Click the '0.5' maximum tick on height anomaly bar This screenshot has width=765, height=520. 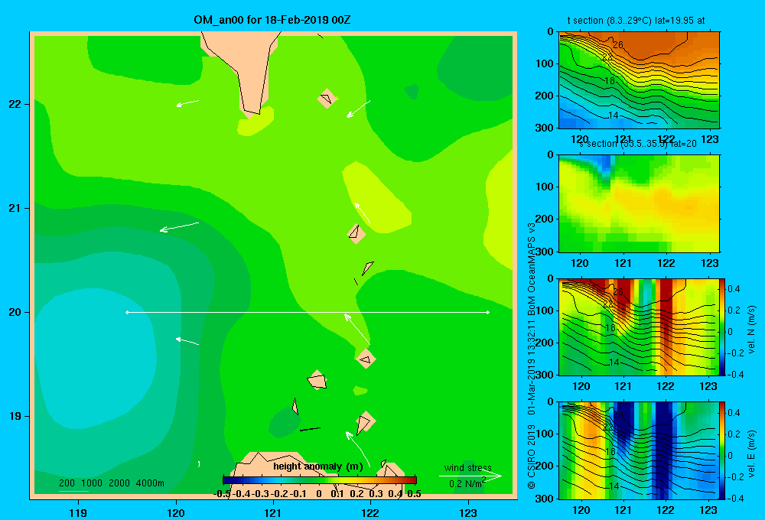tap(414, 494)
